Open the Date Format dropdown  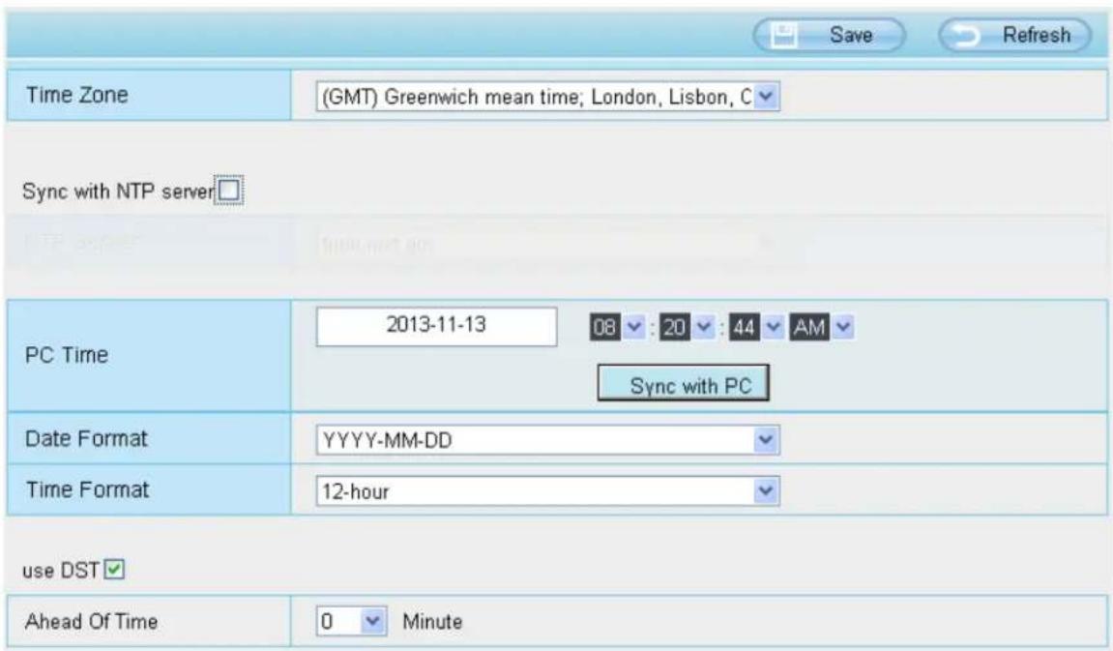[x=547, y=440]
